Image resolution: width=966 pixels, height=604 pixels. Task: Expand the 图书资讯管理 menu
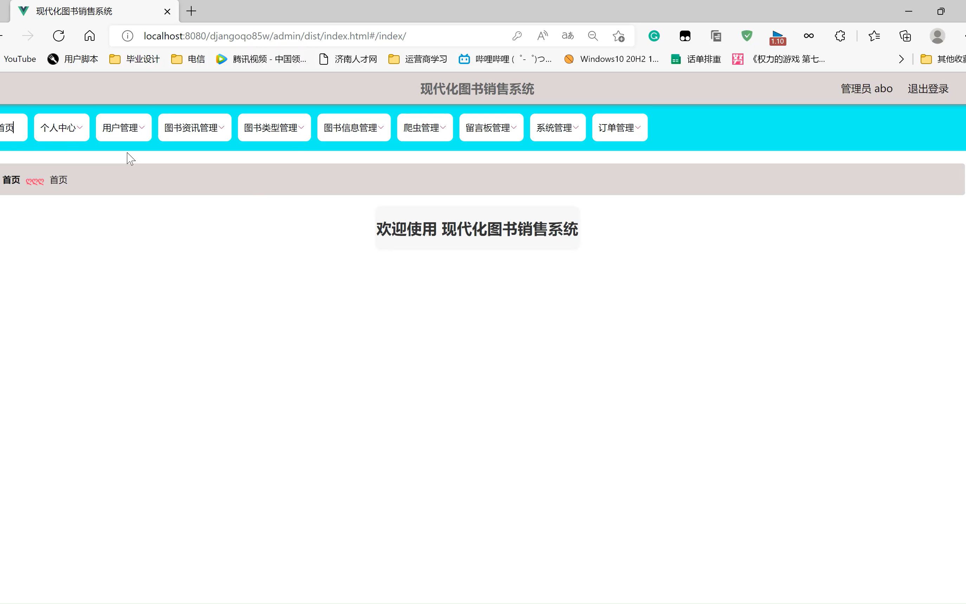tap(194, 127)
